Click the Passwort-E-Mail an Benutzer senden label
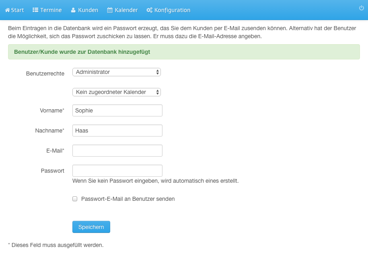This screenshot has height=257, width=368. [128, 199]
